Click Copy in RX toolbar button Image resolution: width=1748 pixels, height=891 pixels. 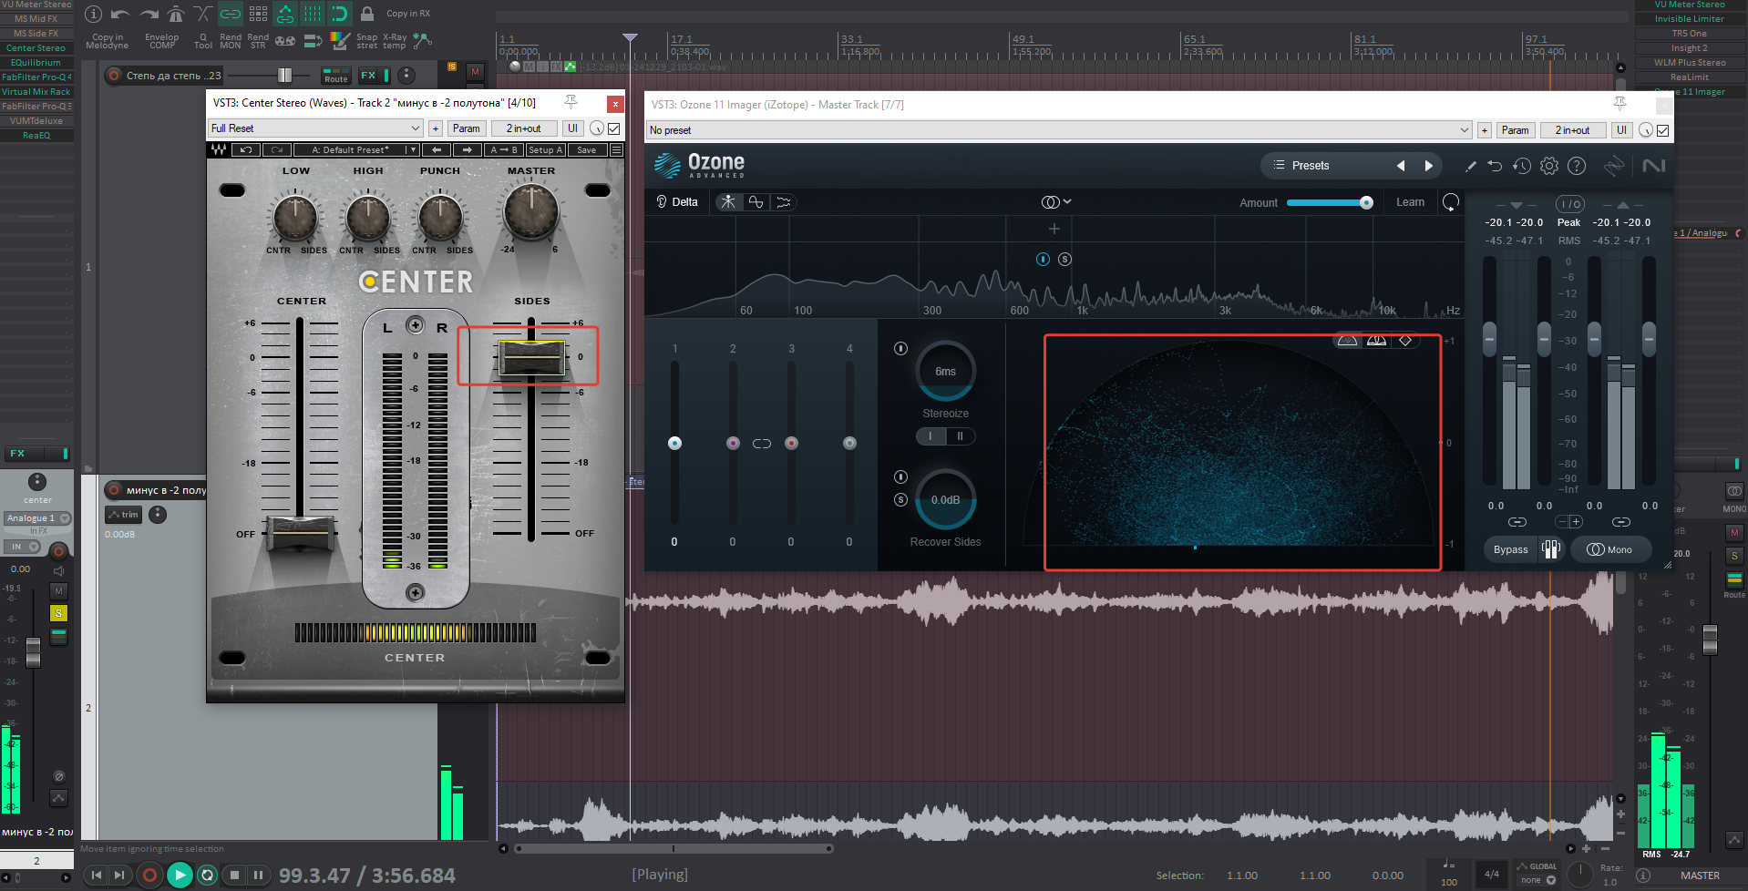coord(408,14)
